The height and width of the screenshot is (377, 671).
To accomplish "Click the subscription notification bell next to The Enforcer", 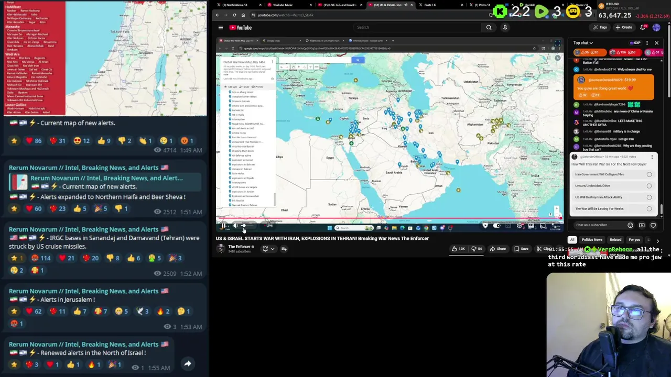I will point(265,249).
